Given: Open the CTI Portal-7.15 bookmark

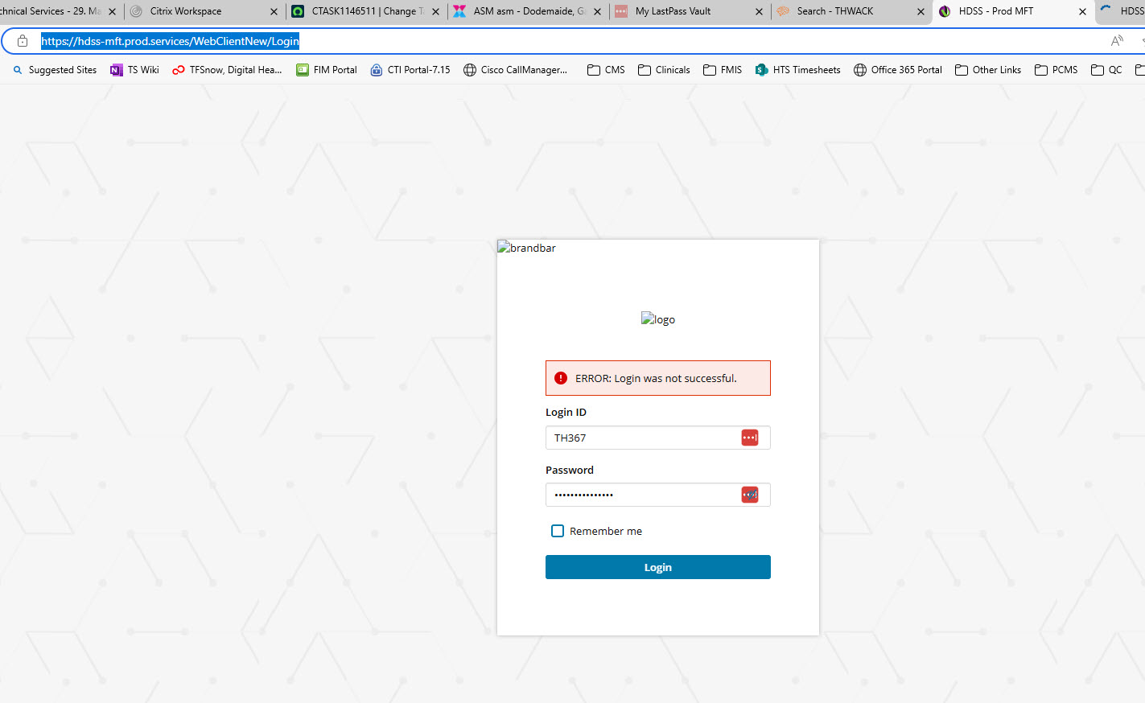Looking at the screenshot, I should tap(410, 70).
